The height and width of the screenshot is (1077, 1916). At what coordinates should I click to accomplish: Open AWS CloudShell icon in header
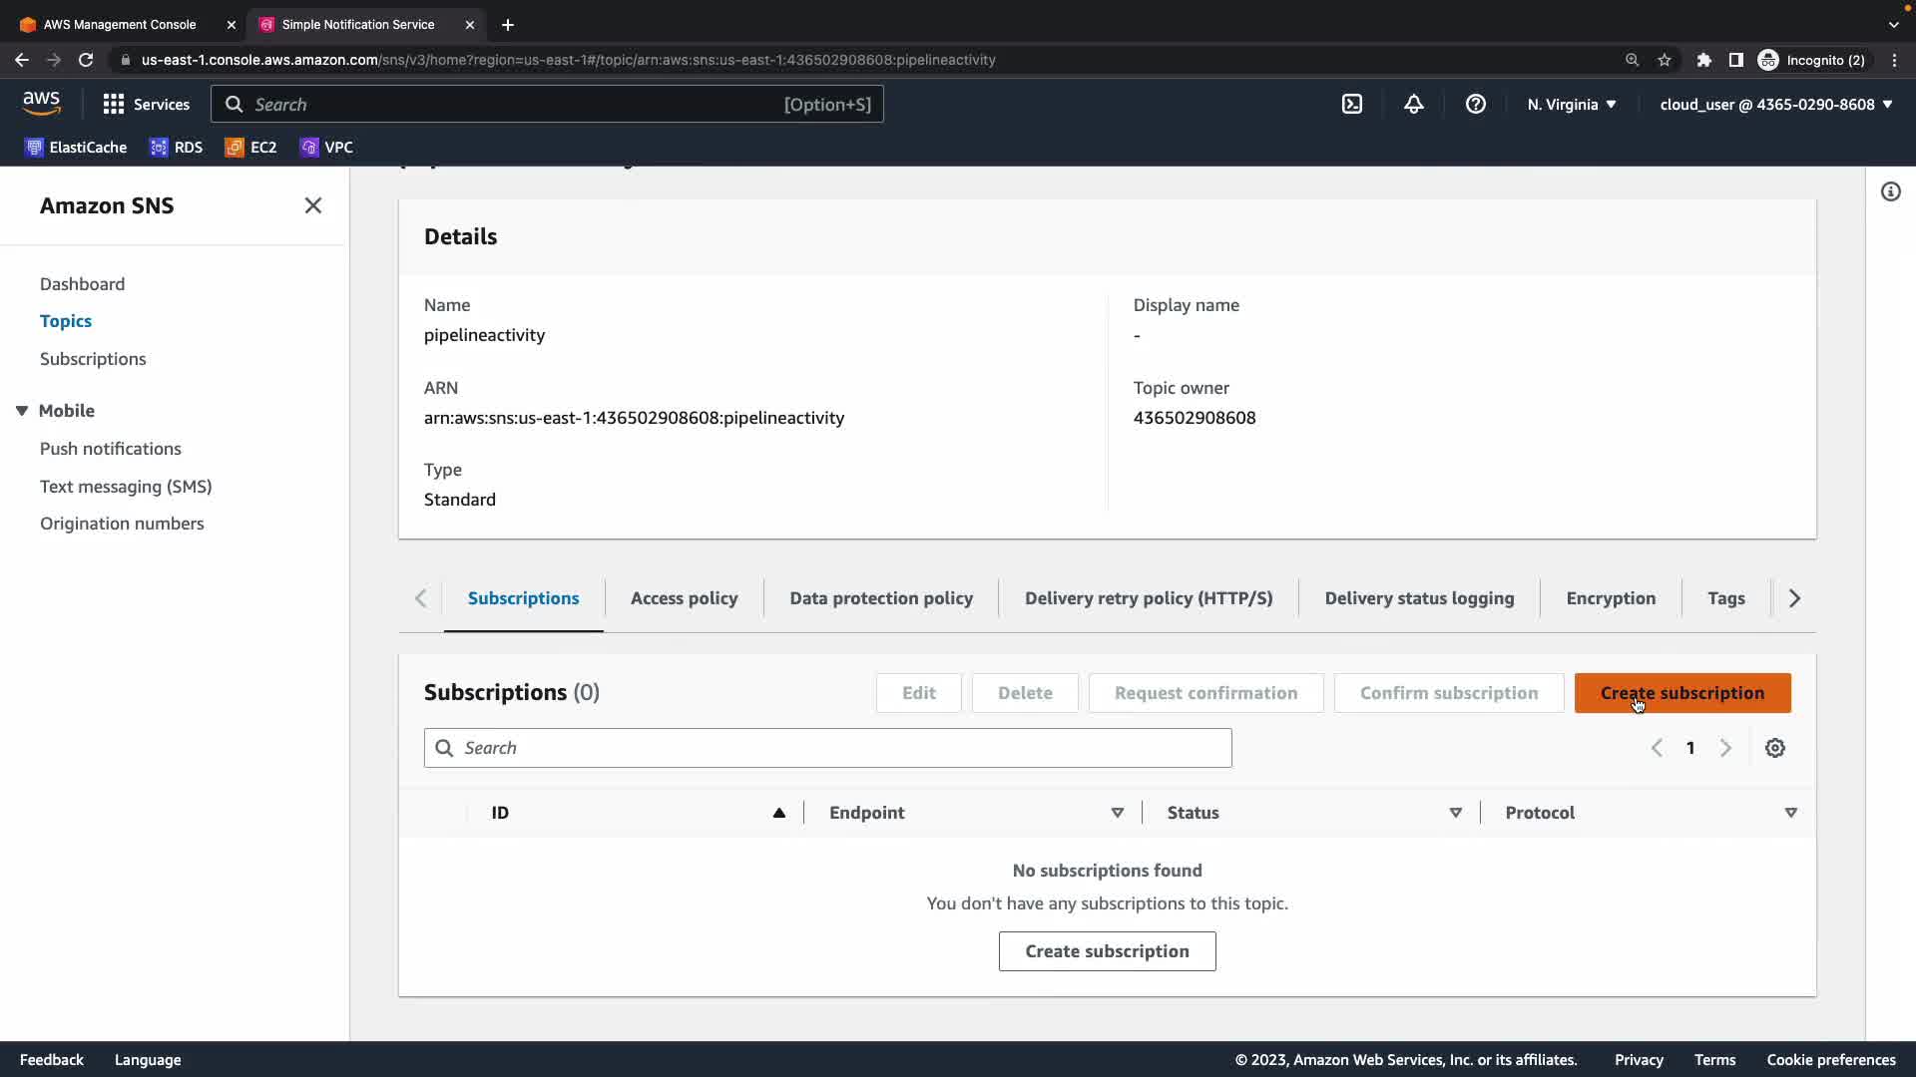click(x=1352, y=105)
